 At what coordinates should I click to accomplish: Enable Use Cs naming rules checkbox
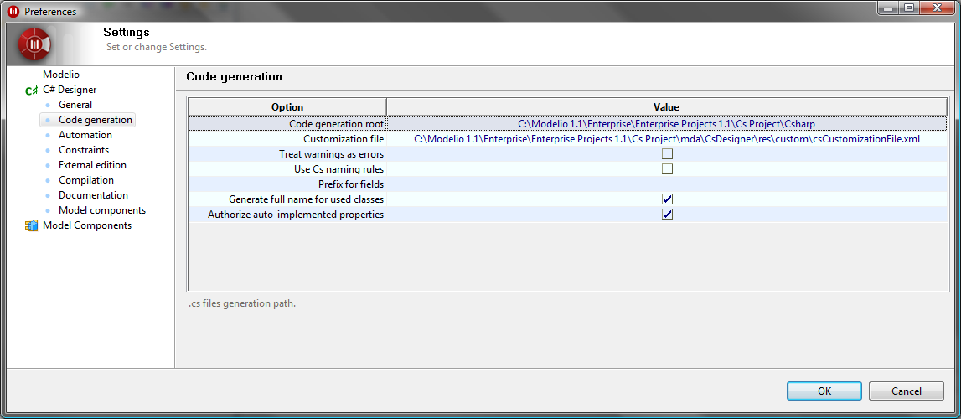tap(668, 169)
